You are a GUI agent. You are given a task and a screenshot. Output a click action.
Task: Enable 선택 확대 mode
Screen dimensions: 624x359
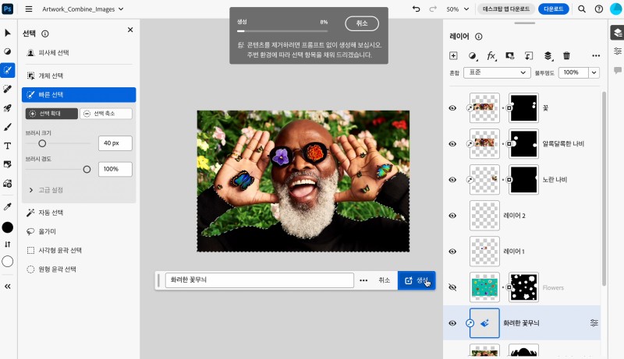click(51, 114)
